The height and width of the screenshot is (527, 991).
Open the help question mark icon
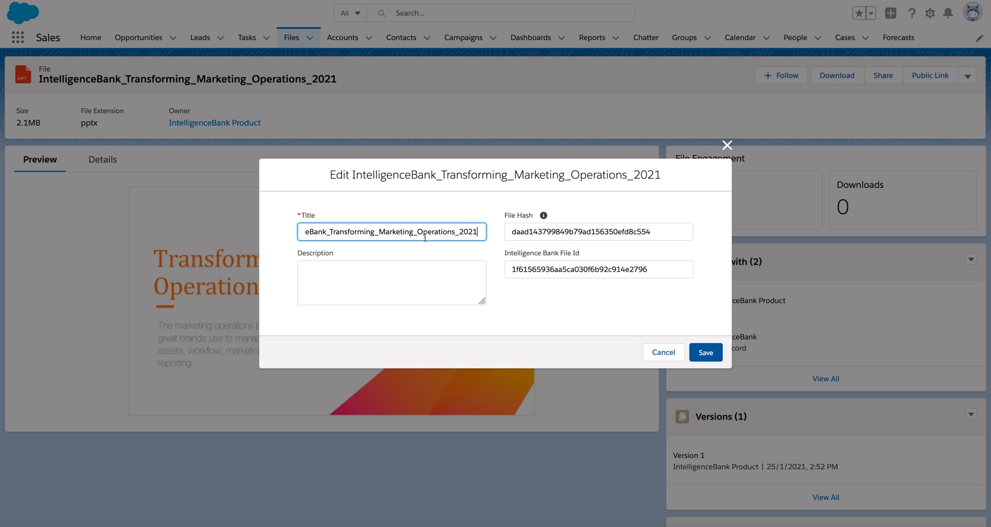912,13
